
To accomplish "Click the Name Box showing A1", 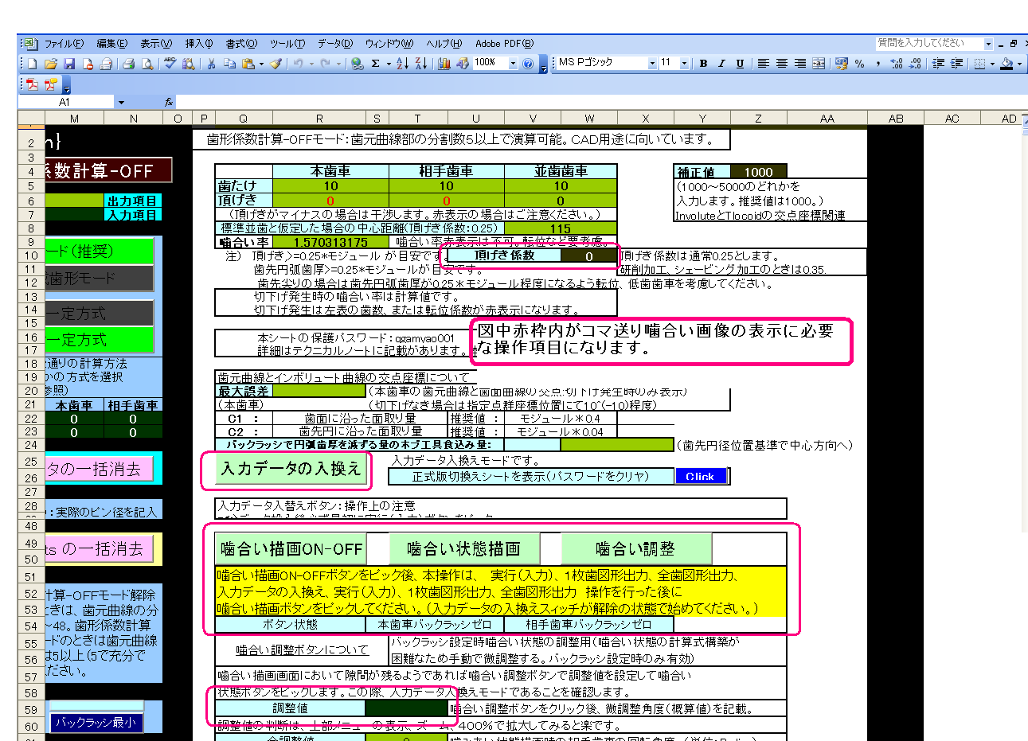I will pyautogui.click(x=66, y=102).
